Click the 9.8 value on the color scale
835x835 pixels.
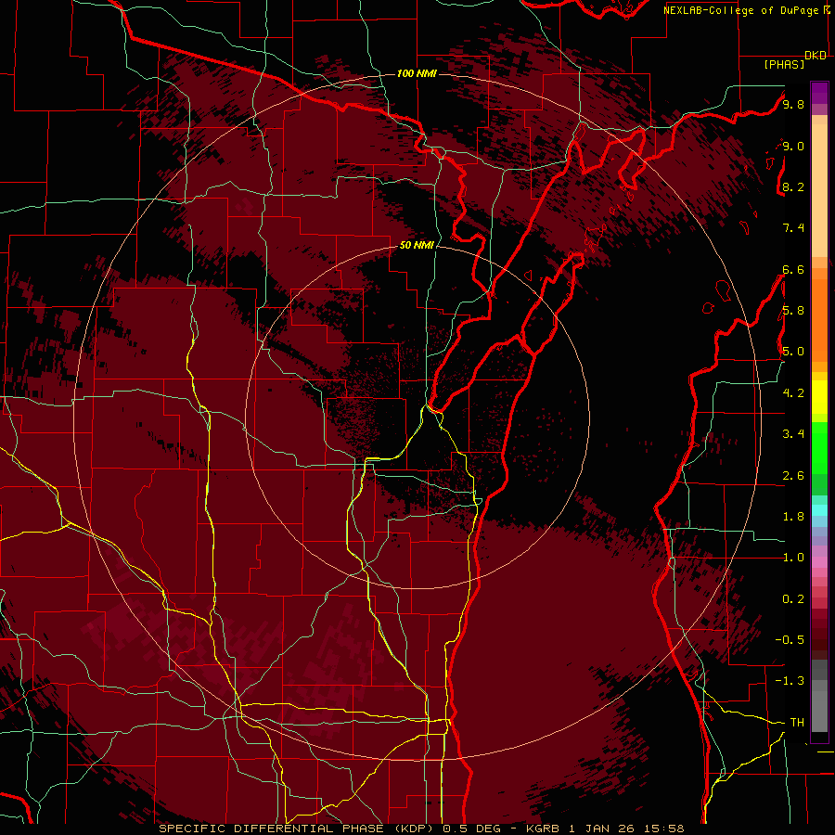coord(793,105)
